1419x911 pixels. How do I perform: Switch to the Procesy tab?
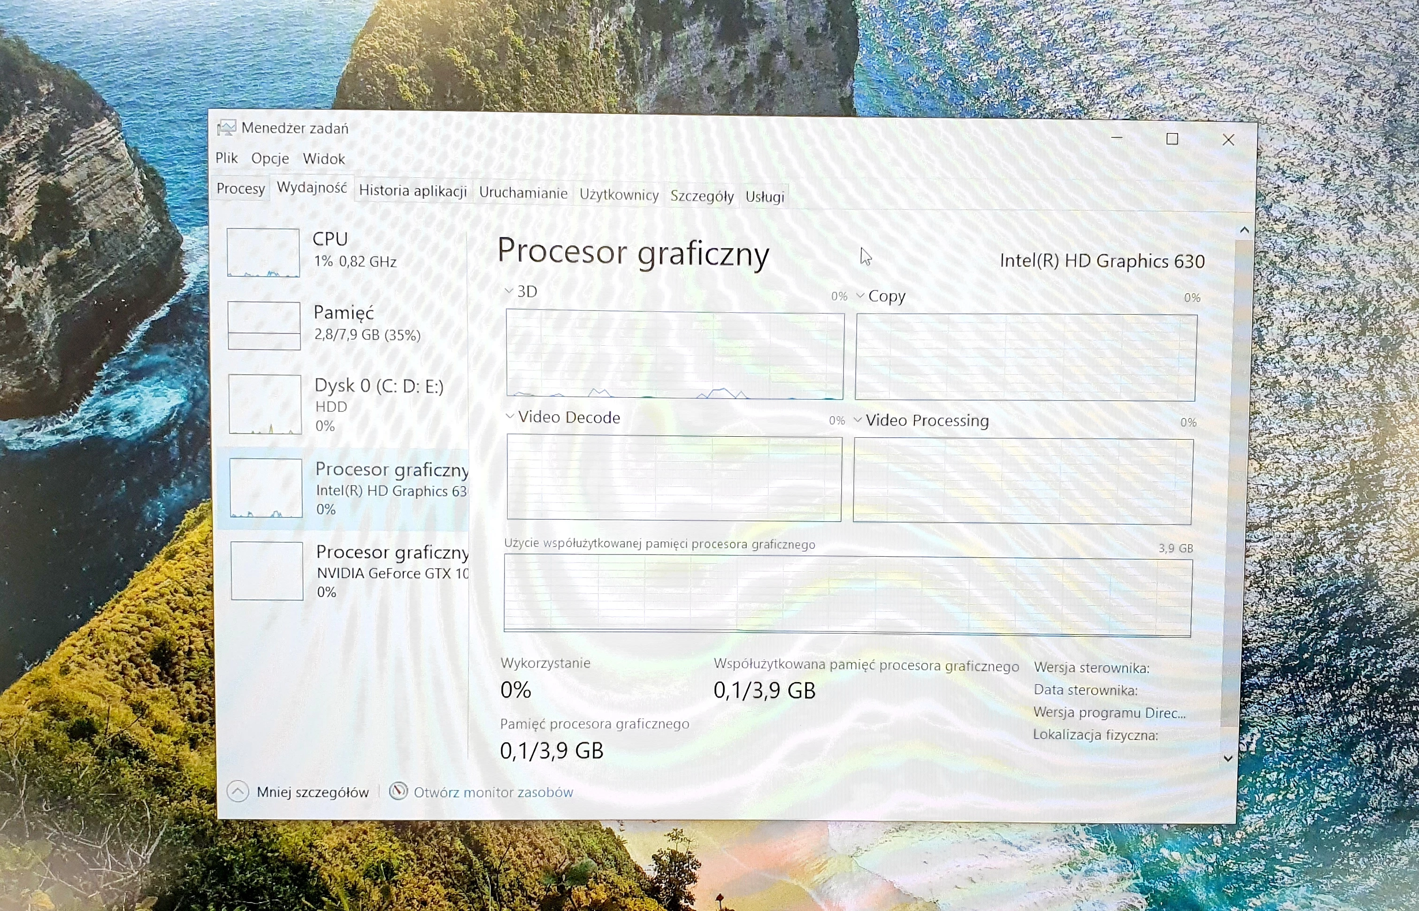point(240,189)
